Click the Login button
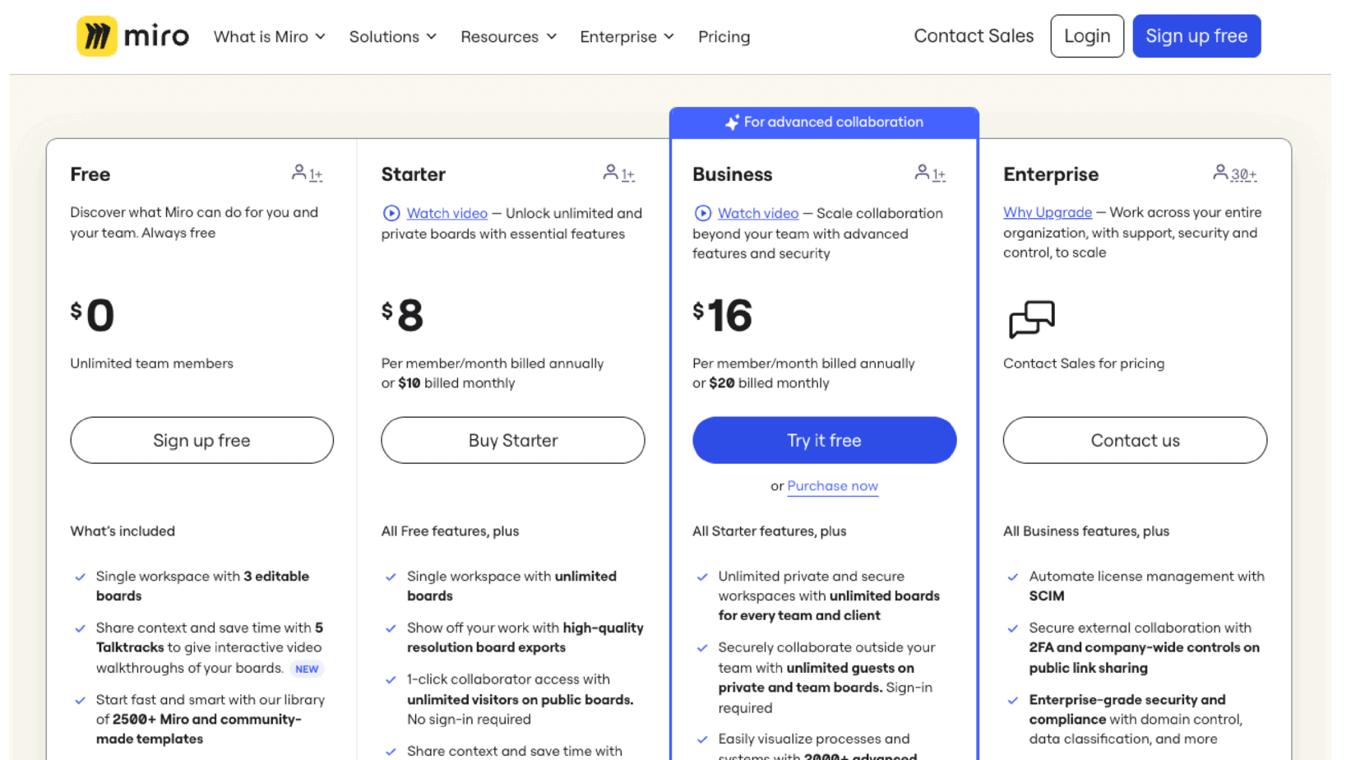Viewport: 1351px width, 760px height. [1086, 36]
